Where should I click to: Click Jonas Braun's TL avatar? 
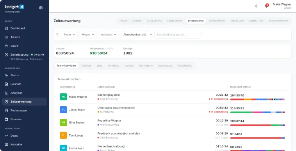[x=63, y=110]
